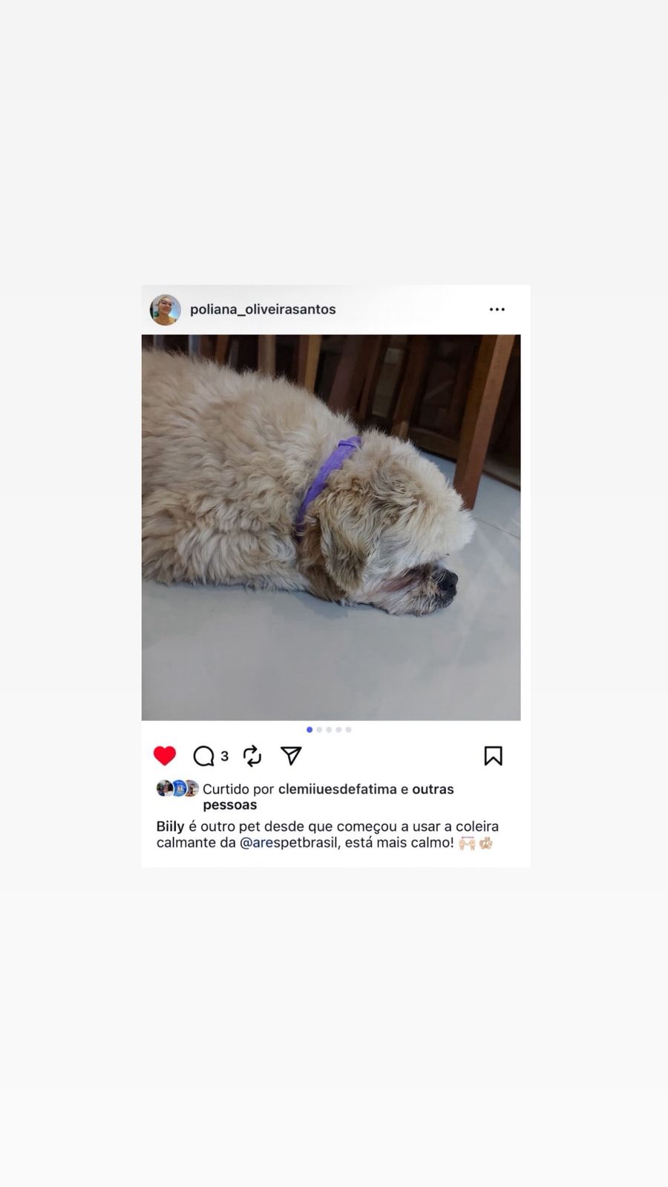Select the third carousel dot
The width and height of the screenshot is (668, 1187).
[329, 730]
